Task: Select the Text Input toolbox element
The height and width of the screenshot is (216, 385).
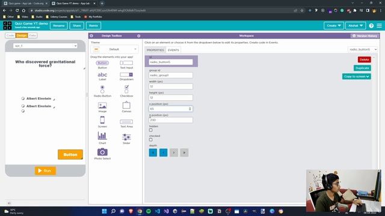Action: tap(126, 65)
